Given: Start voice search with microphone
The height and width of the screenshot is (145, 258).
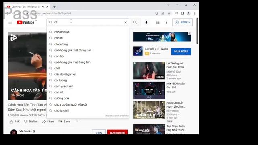Looking at the screenshot, I should (146, 22).
